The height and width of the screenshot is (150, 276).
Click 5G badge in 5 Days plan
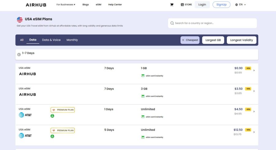tap(52, 136)
